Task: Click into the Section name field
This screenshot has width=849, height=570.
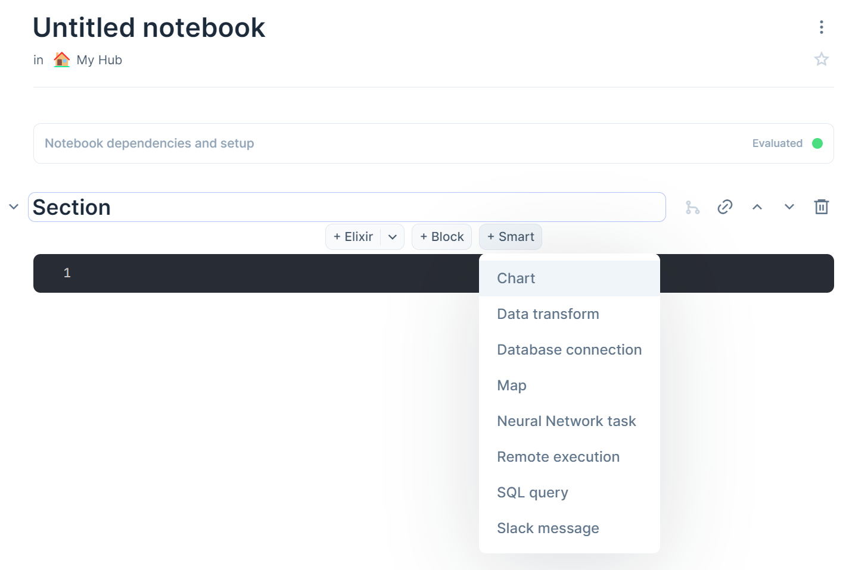Action: tap(347, 207)
